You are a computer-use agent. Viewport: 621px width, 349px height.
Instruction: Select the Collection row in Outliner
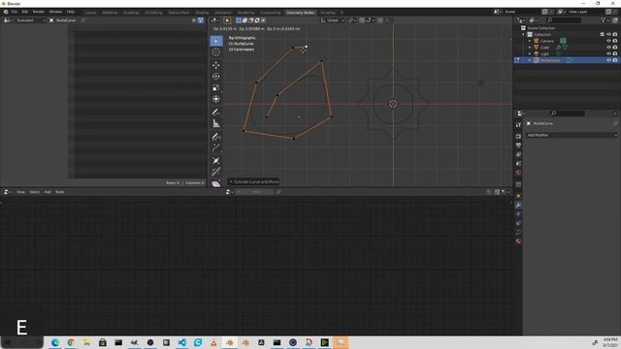click(567, 35)
